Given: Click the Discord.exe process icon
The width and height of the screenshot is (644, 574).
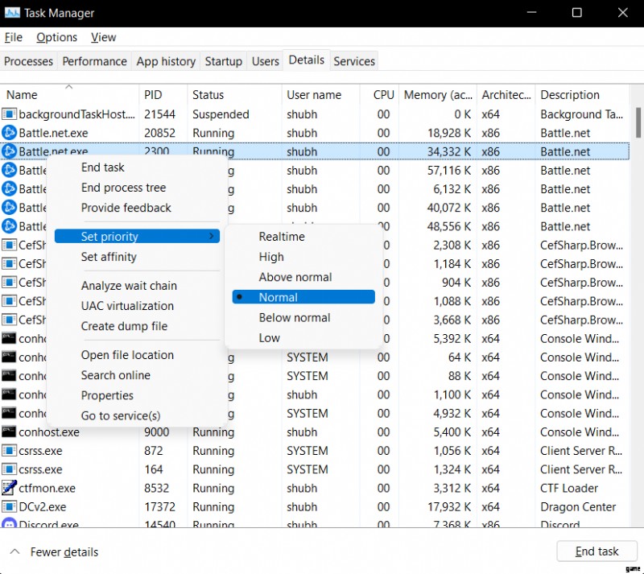Looking at the screenshot, I should point(9,523).
